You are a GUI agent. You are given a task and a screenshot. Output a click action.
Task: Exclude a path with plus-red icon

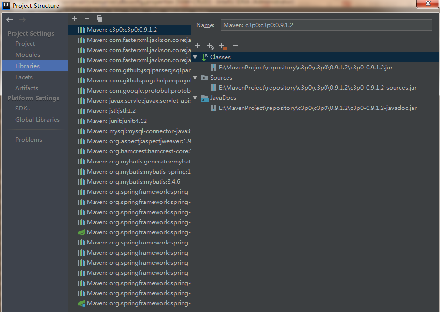(x=223, y=46)
